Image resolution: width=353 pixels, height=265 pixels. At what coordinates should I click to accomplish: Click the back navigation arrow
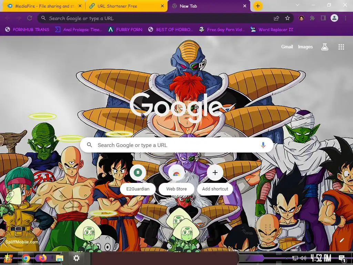pyautogui.click(x=8, y=18)
